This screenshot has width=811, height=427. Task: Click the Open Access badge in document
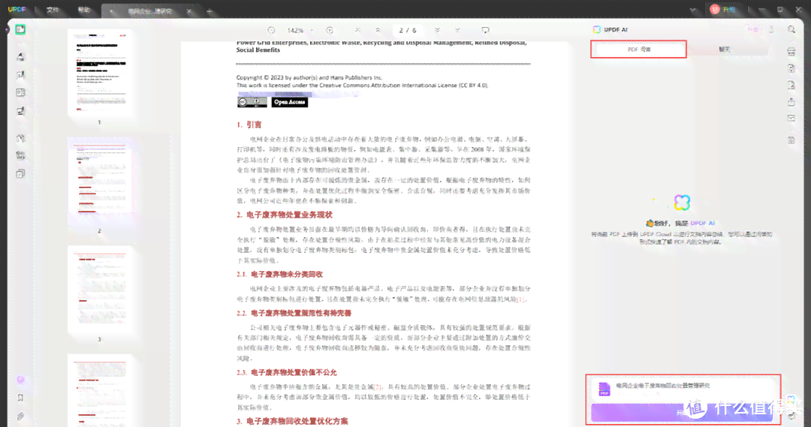coord(290,102)
